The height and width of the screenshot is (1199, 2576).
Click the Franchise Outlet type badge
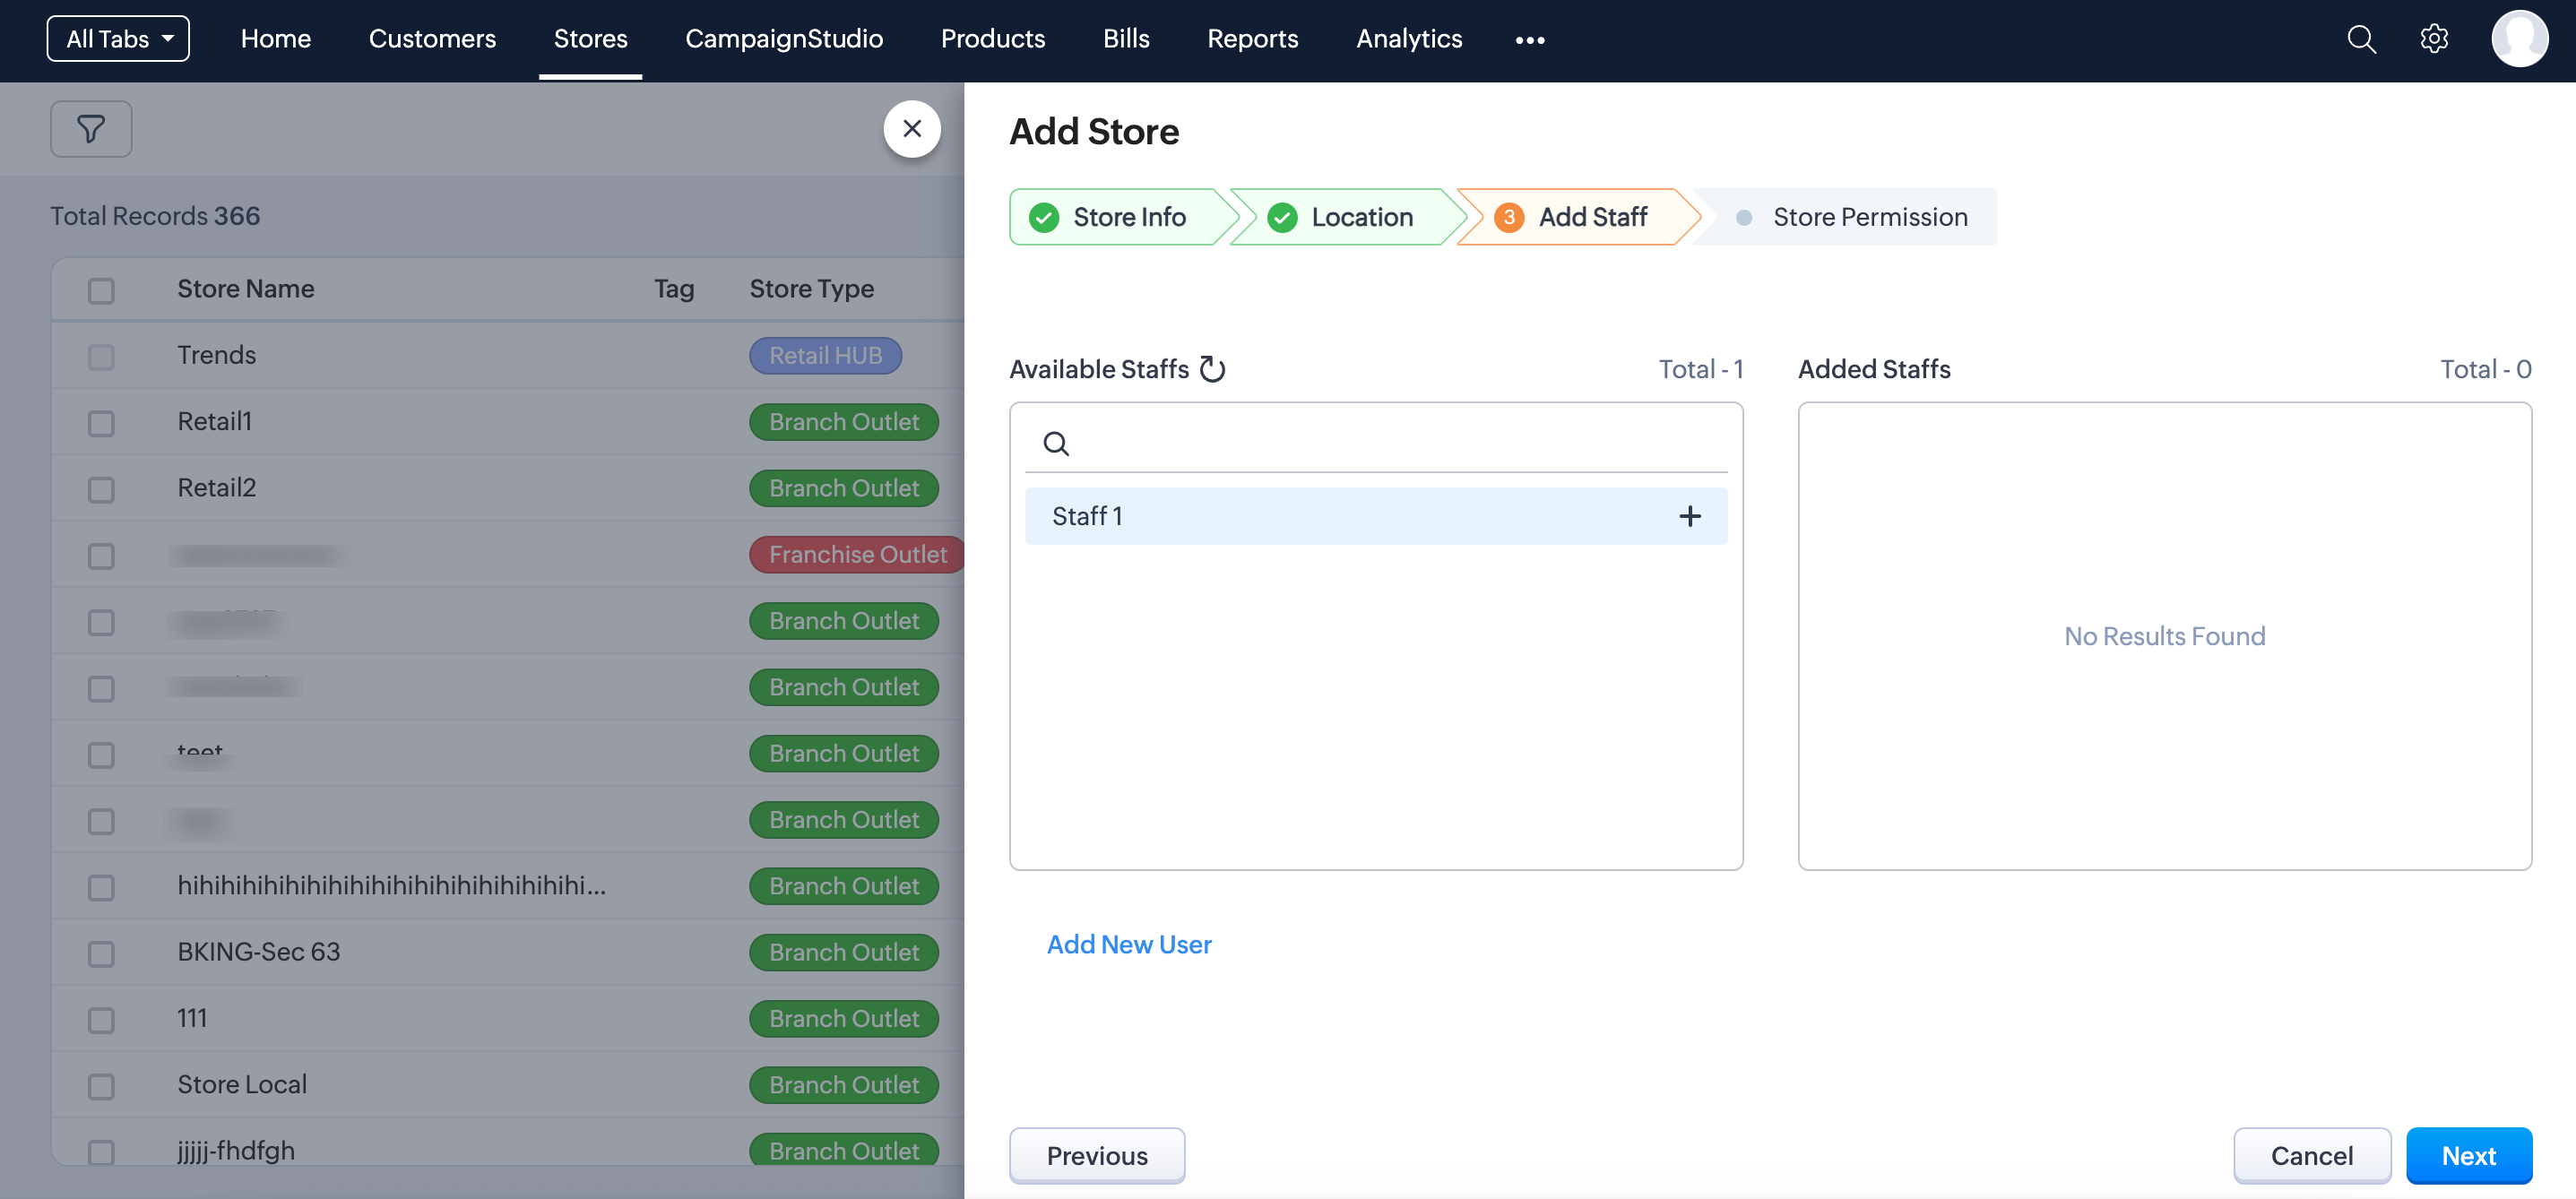pyautogui.click(x=858, y=554)
